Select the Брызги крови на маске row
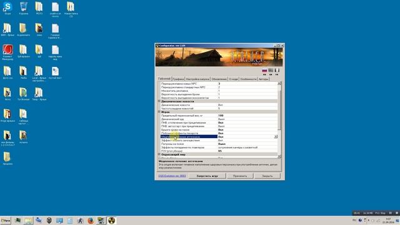 pyautogui.click(x=219, y=130)
